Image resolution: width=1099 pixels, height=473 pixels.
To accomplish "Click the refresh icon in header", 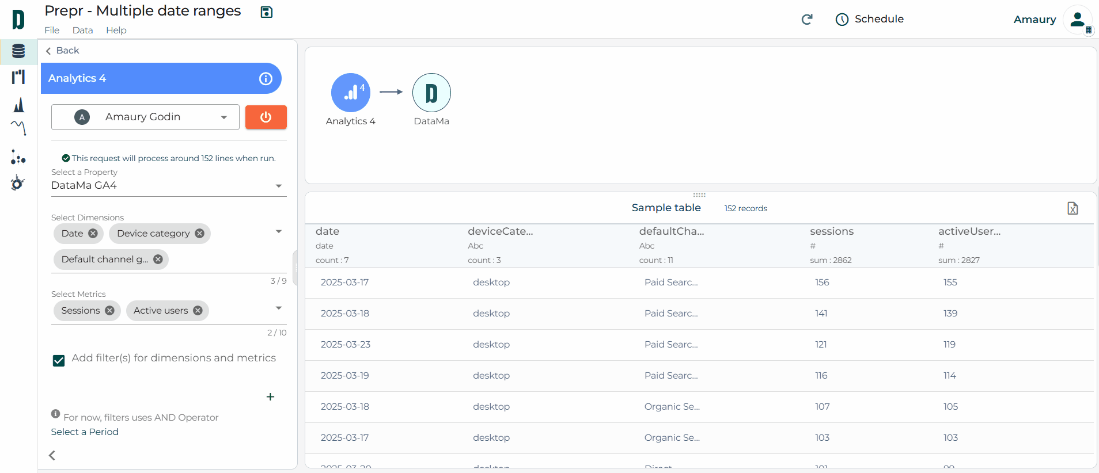I will (807, 20).
